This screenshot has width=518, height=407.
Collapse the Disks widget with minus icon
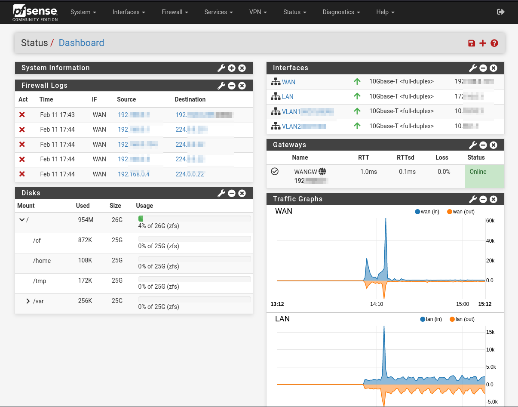pyautogui.click(x=232, y=193)
